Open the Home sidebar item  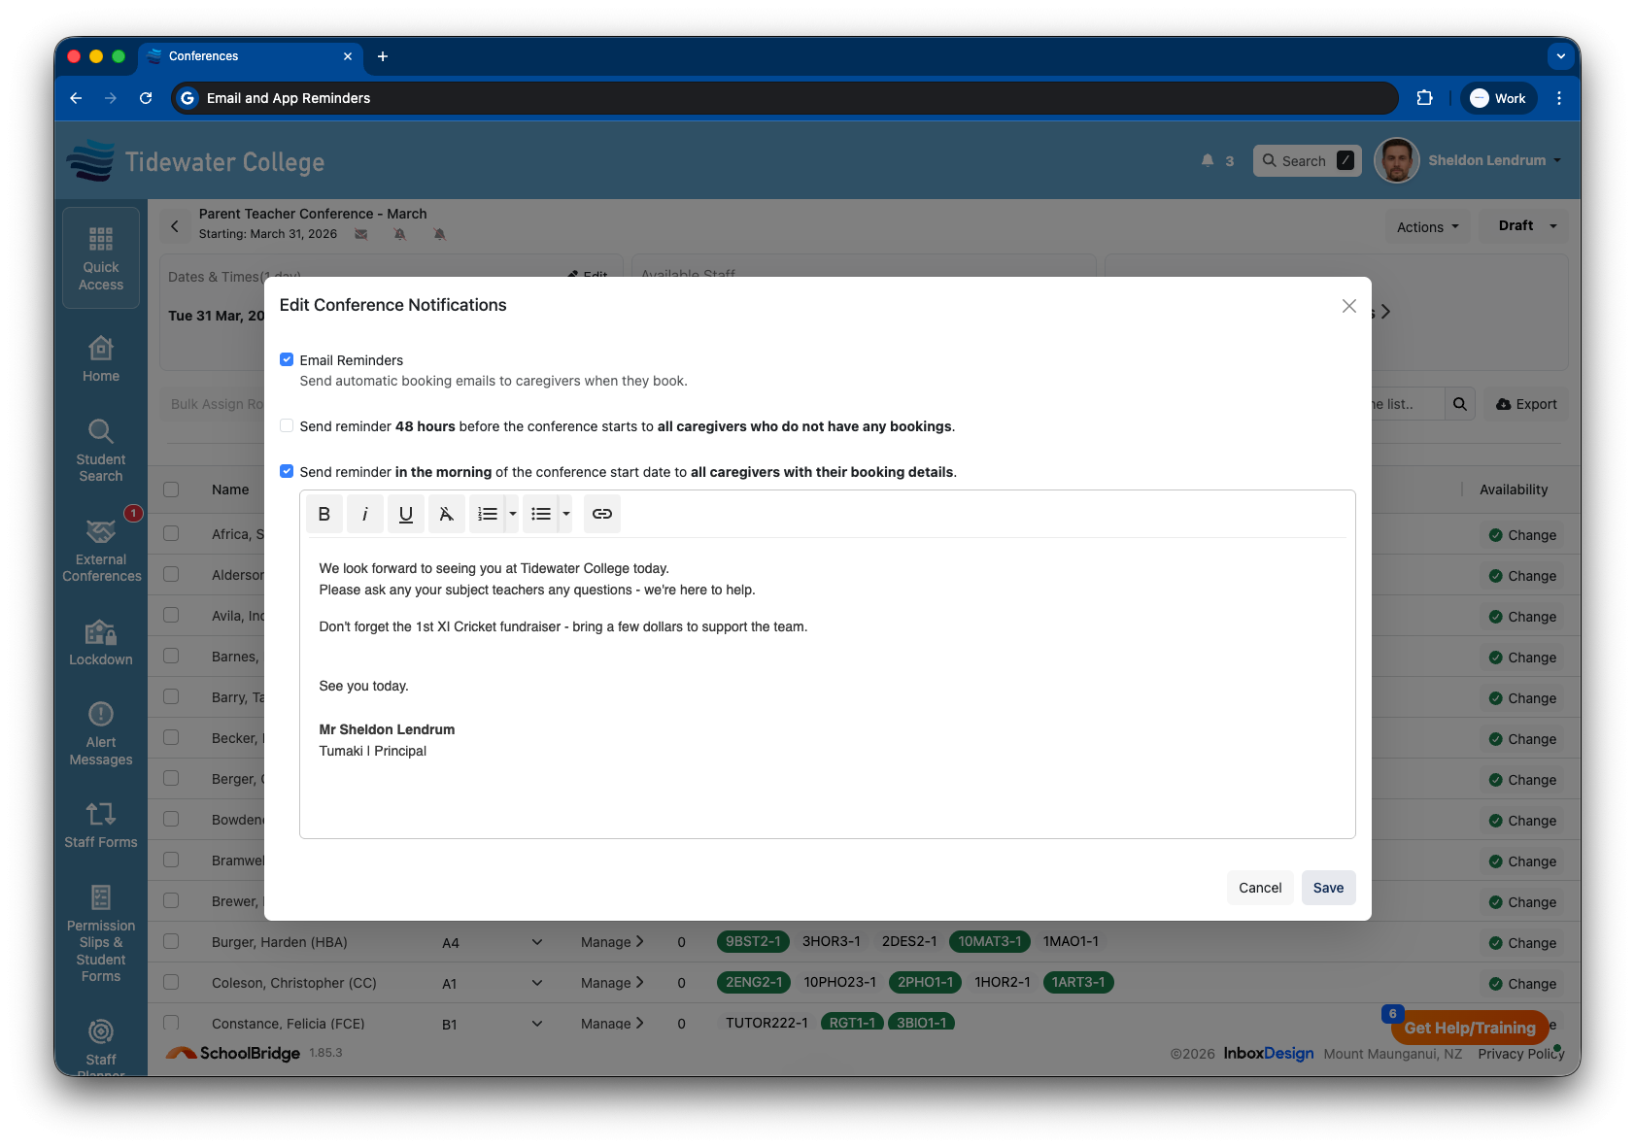[101, 358]
